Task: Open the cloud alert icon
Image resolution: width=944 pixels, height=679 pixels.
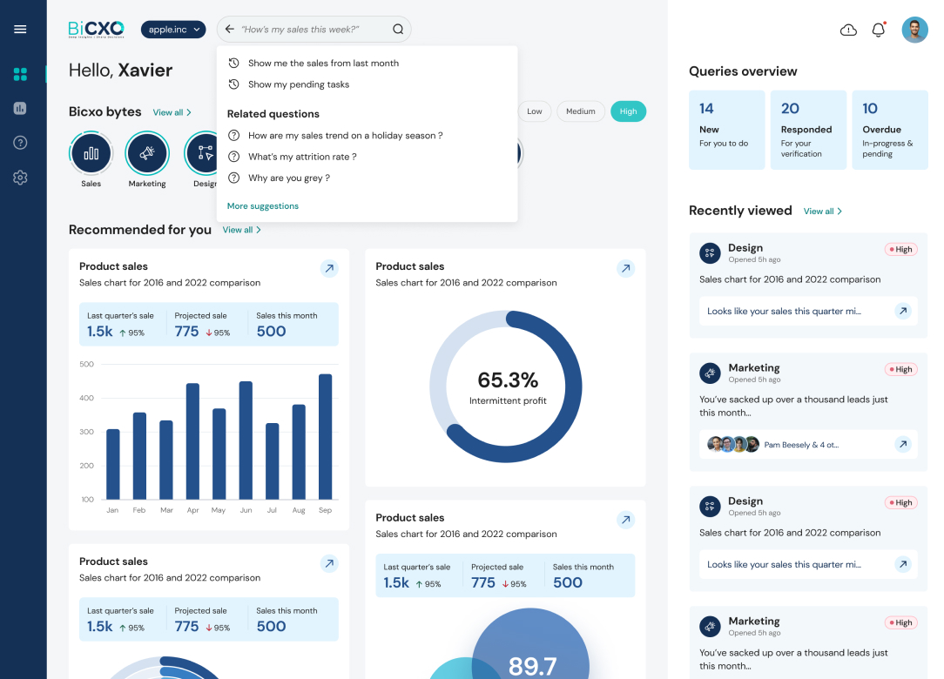Action: point(848,30)
